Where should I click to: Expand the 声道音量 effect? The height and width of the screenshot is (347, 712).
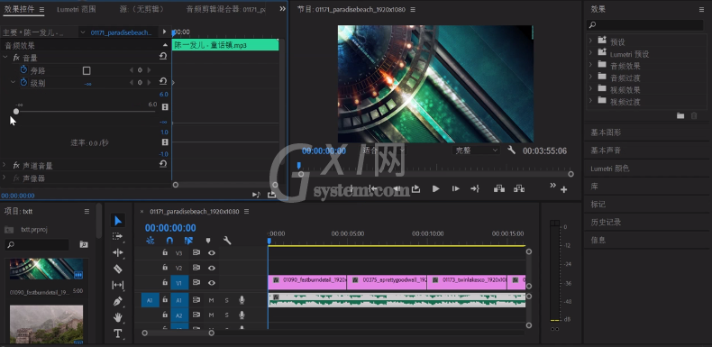coord(5,165)
